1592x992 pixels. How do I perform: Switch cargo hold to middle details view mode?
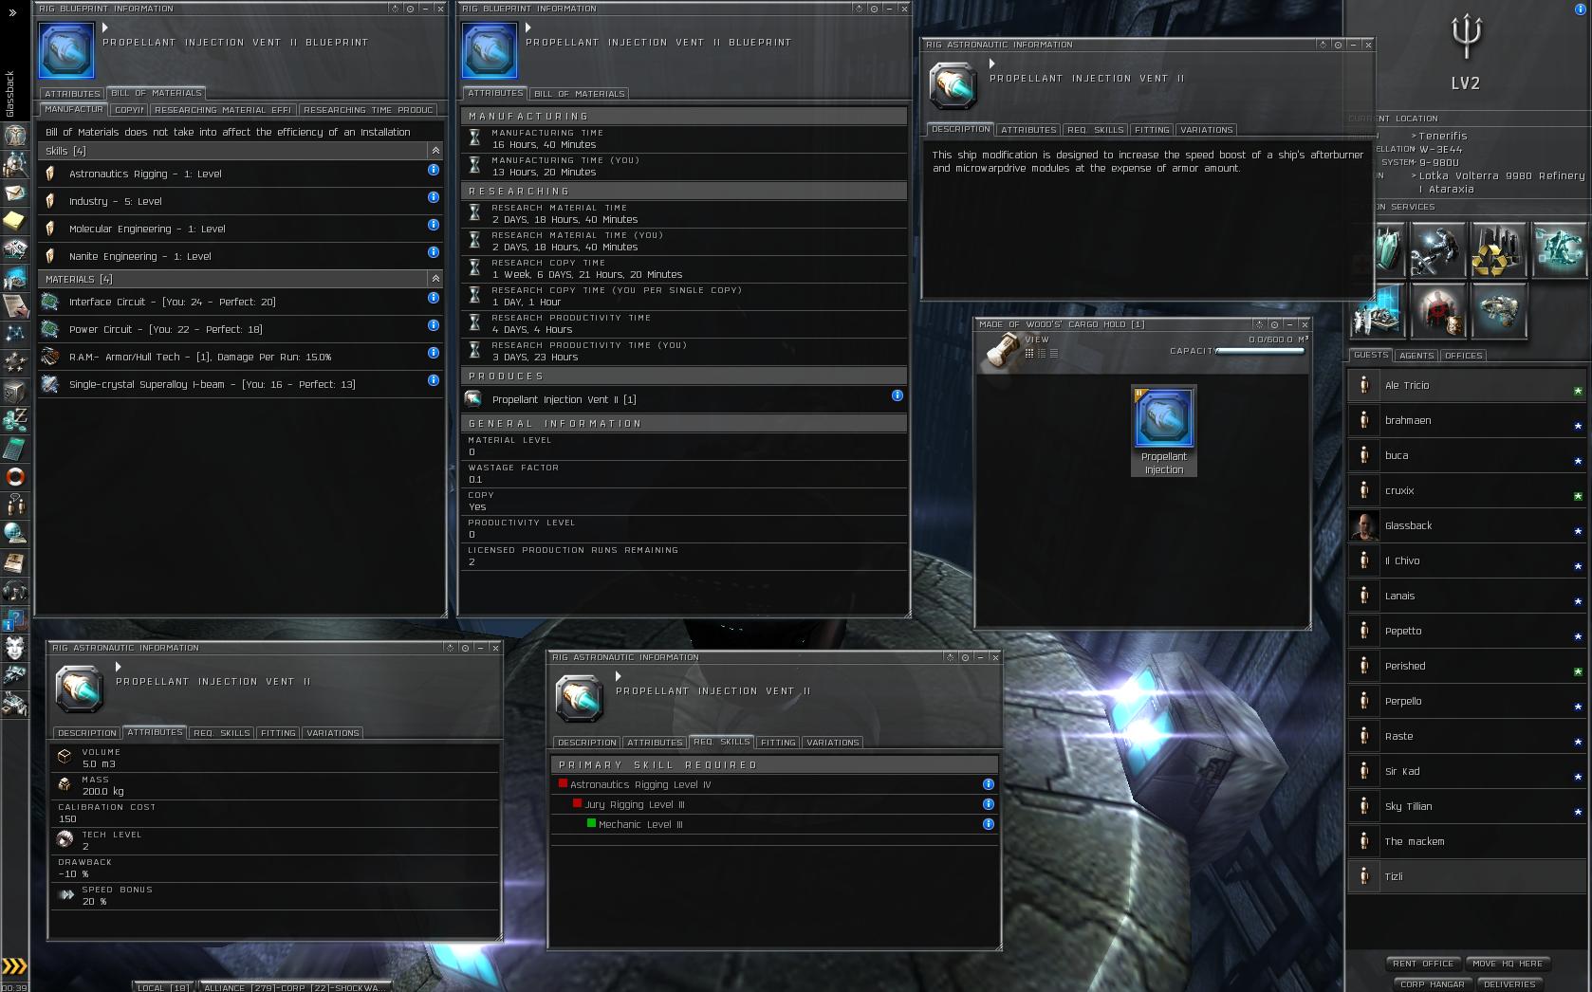coord(1042,353)
